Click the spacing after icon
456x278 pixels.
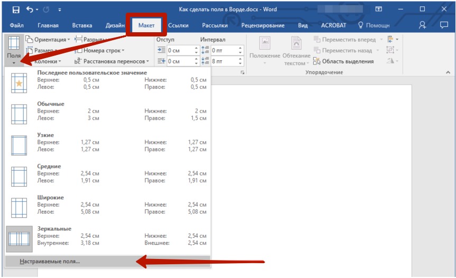tap(205, 61)
